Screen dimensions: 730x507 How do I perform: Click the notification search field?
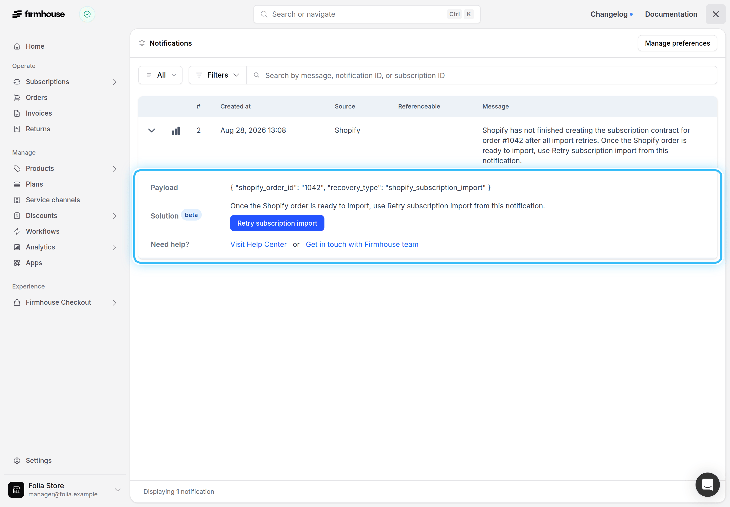(482, 75)
